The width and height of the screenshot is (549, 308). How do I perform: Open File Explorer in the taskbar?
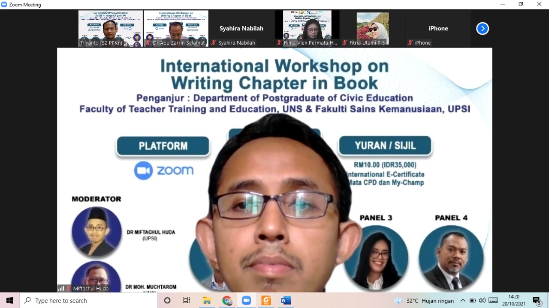tap(207, 301)
